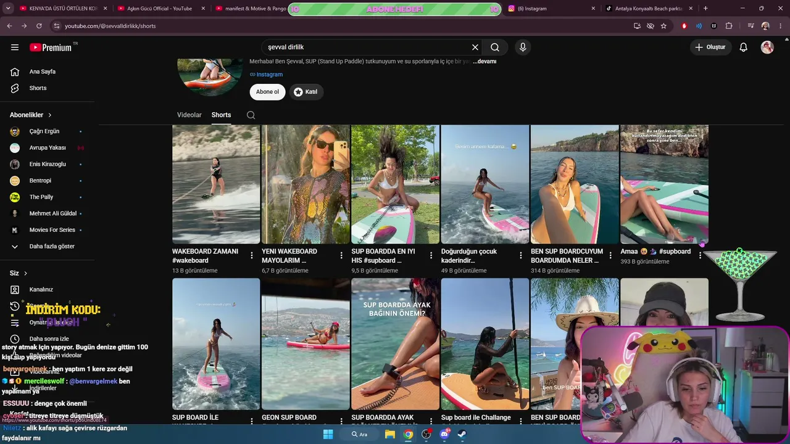The height and width of the screenshot is (444, 790).
Task: Close the Instagram browser tab
Action: click(x=593, y=9)
